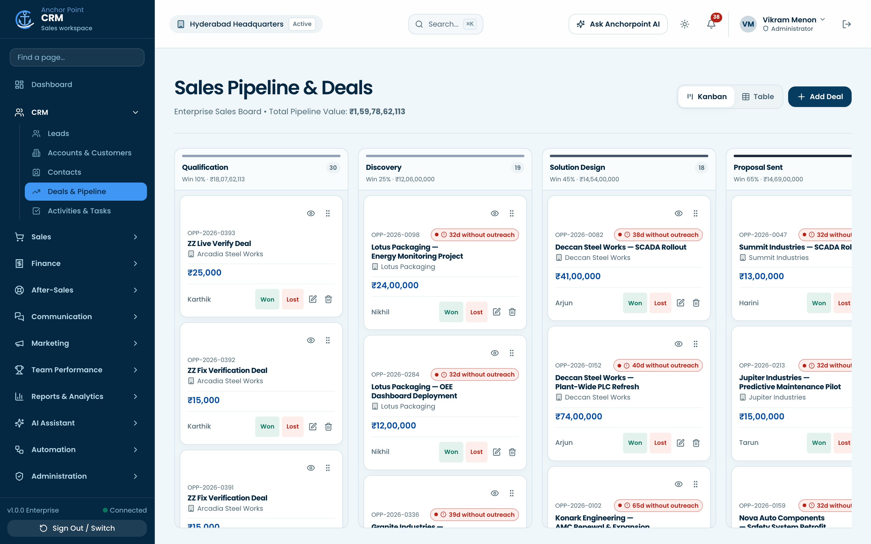The width and height of the screenshot is (871, 544).
Task: Delete the OPP-2026-0392 deal card
Action: [x=328, y=426]
